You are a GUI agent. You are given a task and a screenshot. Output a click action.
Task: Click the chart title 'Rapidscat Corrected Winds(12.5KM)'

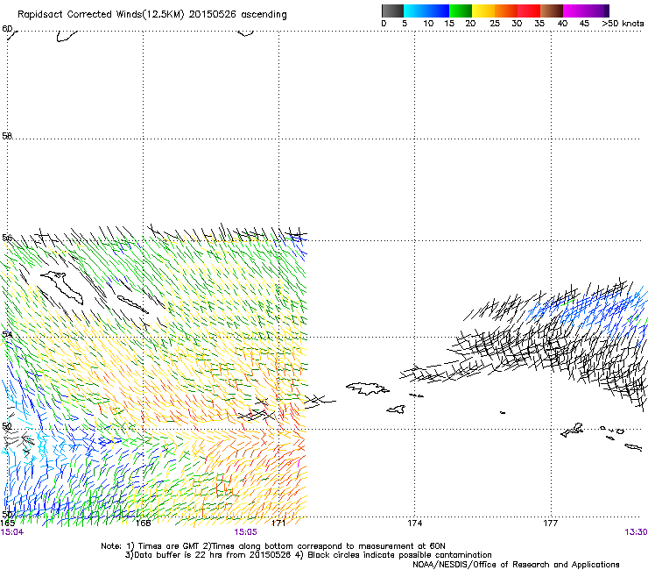101,14
